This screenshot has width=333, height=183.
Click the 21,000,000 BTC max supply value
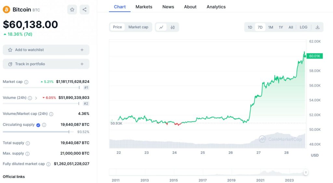pyautogui.click(x=75, y=153)
